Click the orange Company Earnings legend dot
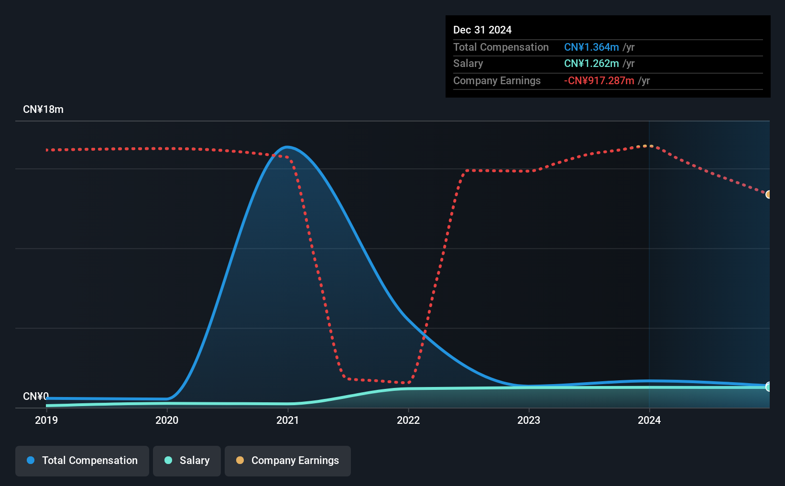Viewport: 785px width, 486px height. [x=240, y=460]
